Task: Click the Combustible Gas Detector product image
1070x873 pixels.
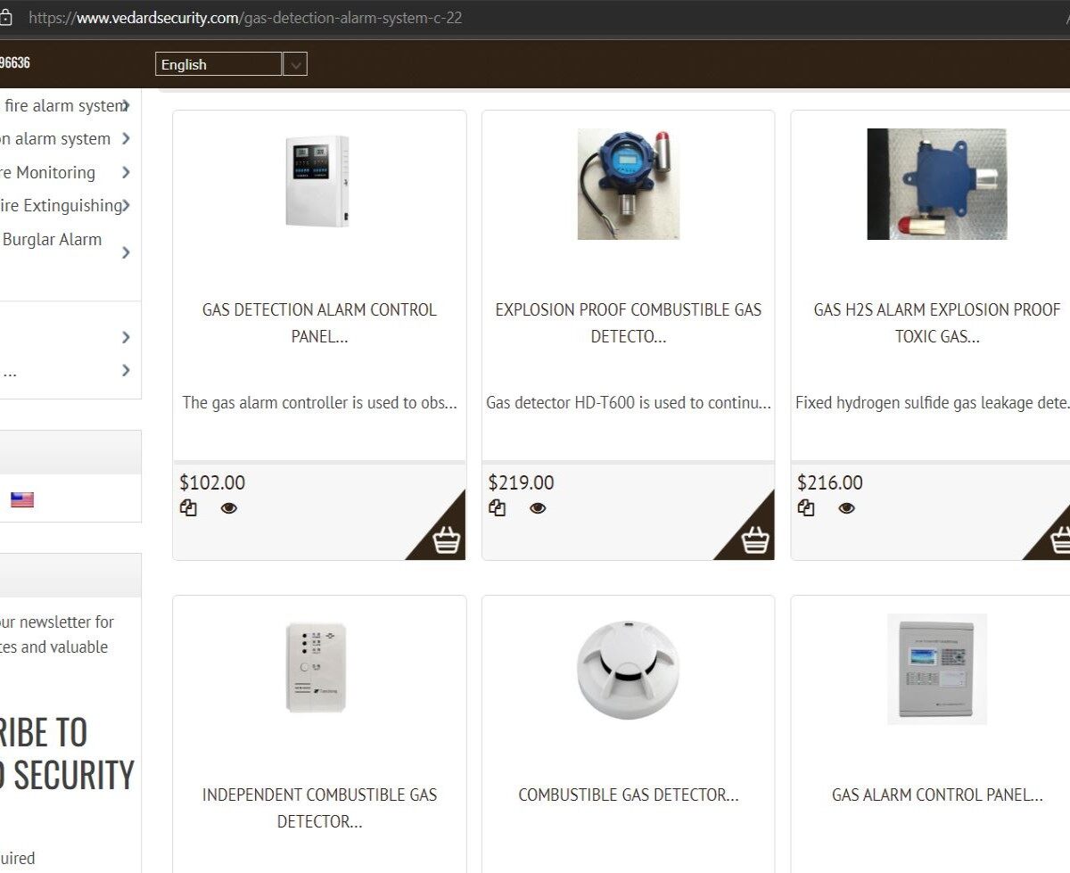Action: pyautogui.click(x=628, y=669)
